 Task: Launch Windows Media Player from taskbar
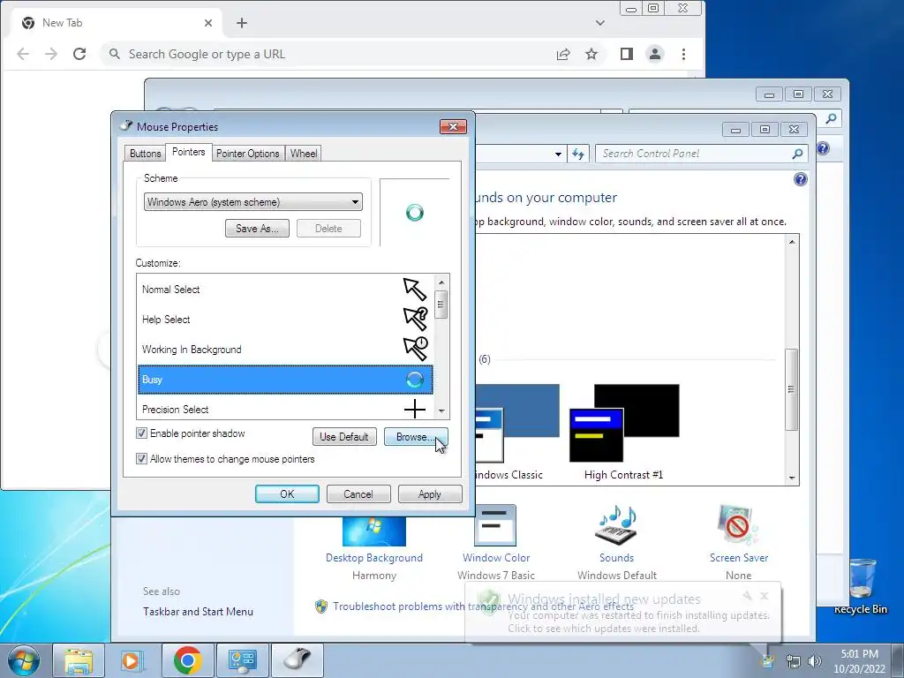click(x=132, y=660)
